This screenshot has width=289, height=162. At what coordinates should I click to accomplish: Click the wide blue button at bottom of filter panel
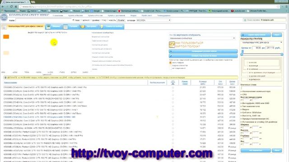pyautogui.click(x=256, y=150)
